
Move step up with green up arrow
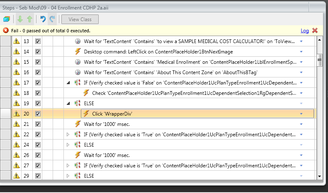tap(29, 19)
